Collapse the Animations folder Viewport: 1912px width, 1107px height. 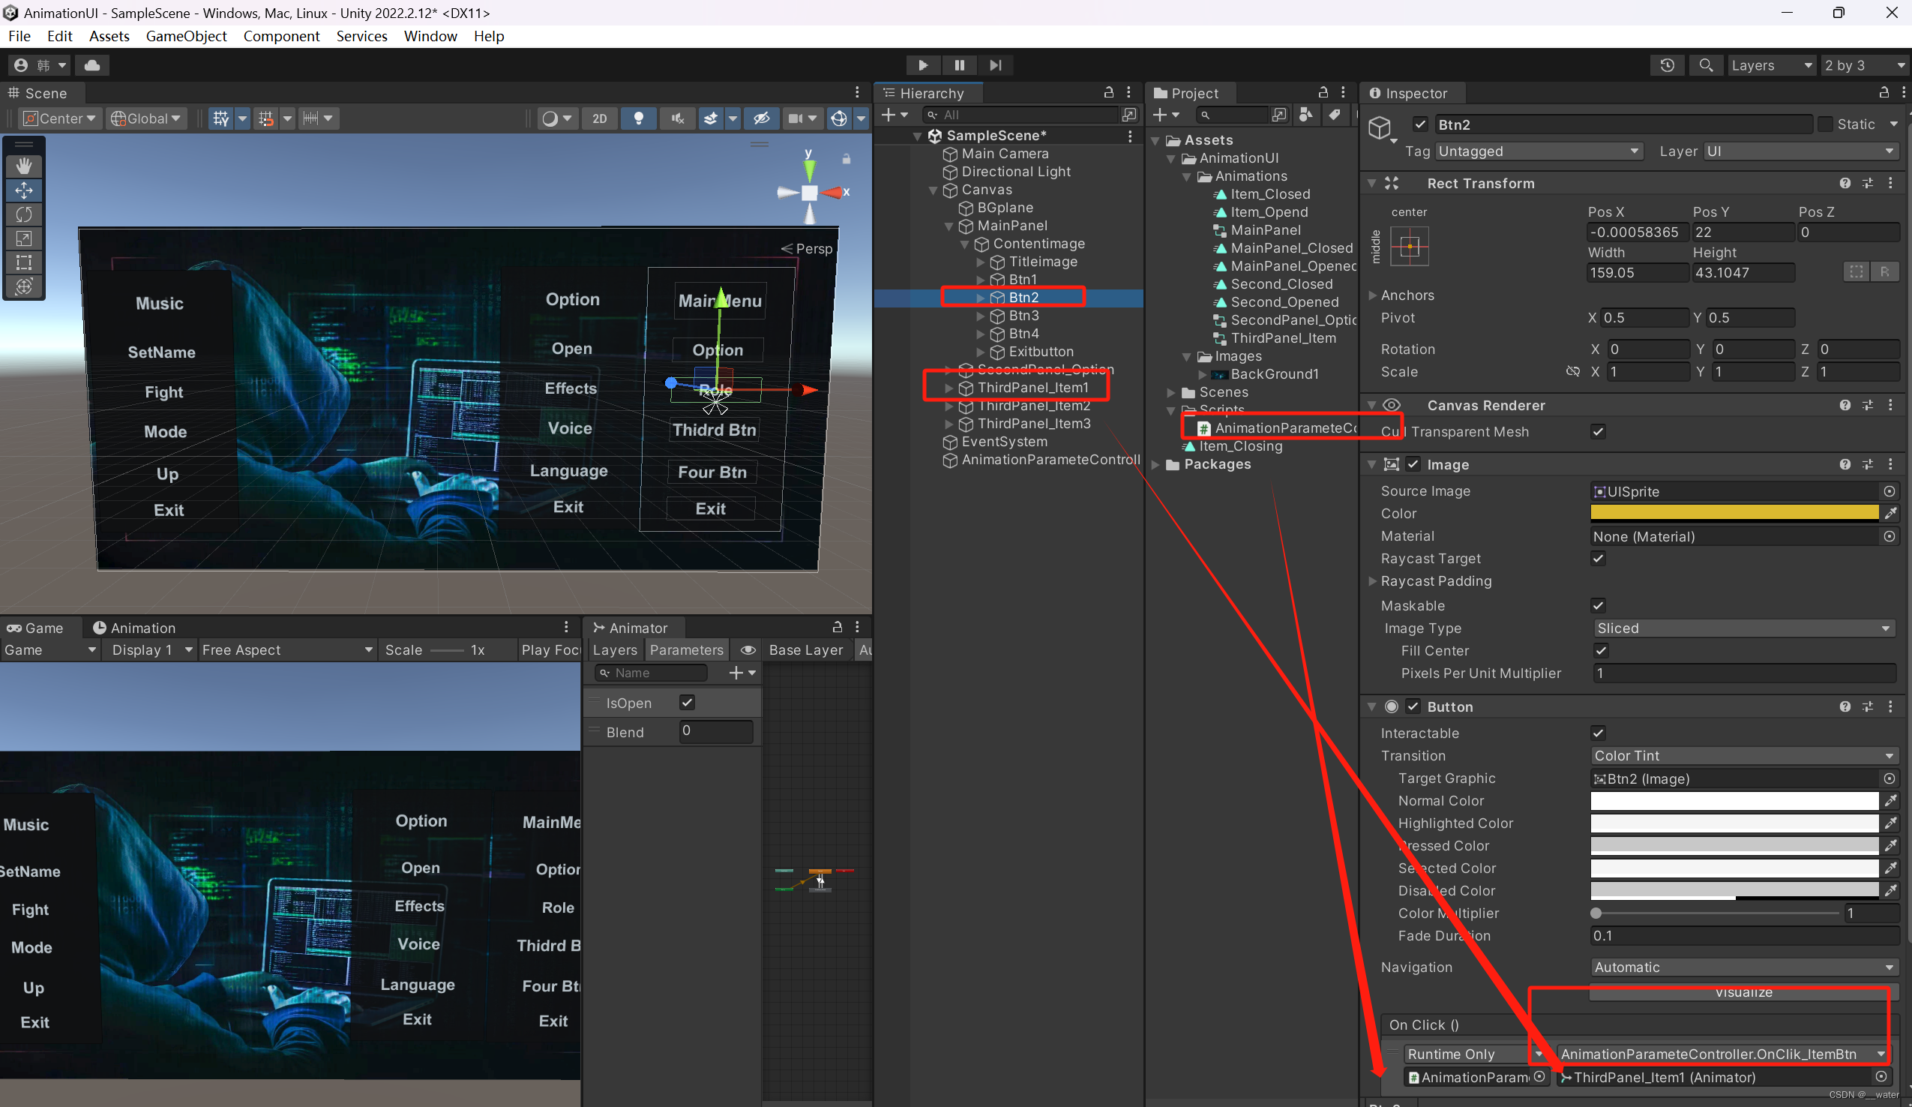point(1187,177)
